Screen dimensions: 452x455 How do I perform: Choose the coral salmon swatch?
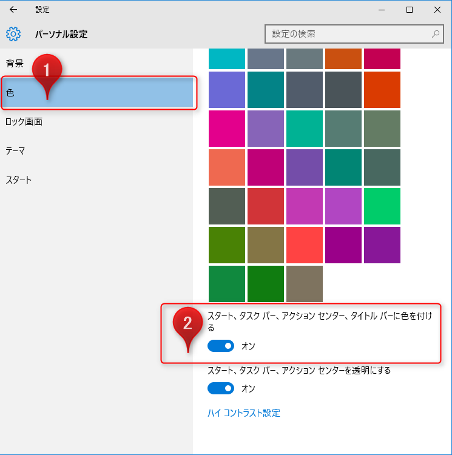tap(227, 167)
